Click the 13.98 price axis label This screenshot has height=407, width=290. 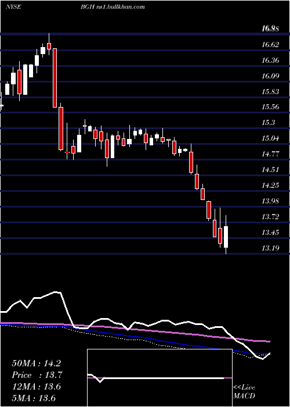coord(270,201)
